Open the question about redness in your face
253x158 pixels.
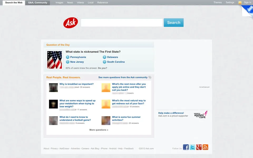(129, 102)
